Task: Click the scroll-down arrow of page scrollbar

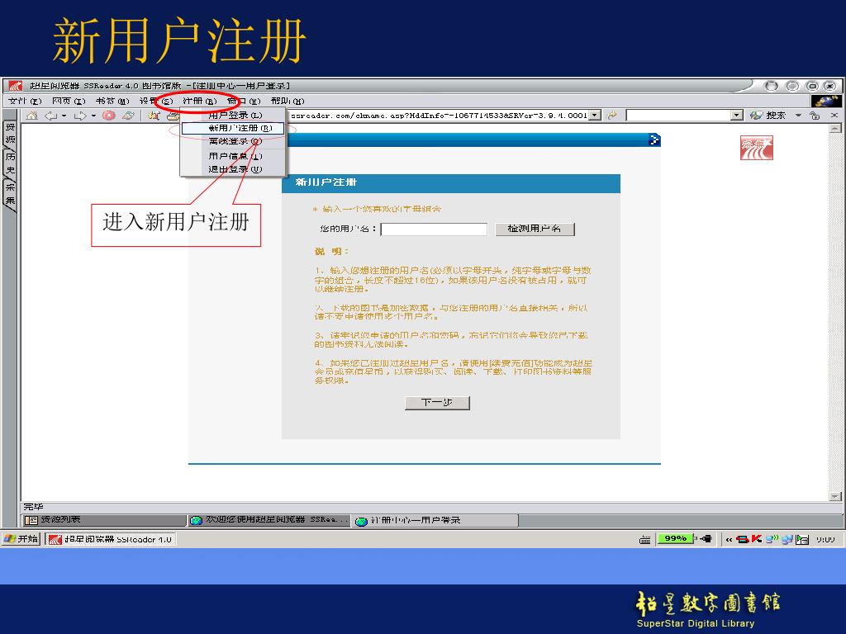Action: [x=834, y=496]
